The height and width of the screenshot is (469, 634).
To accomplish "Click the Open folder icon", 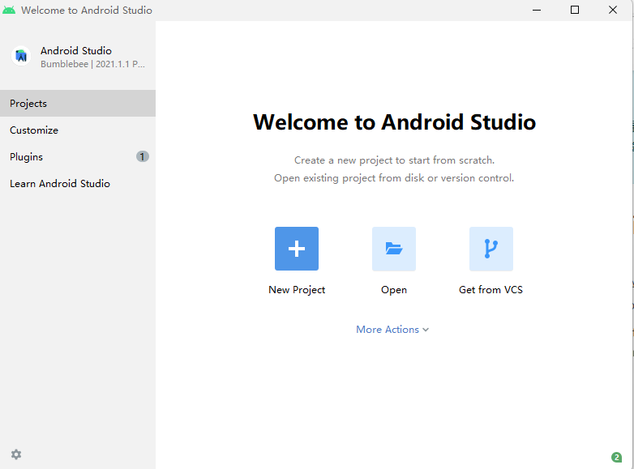I will 394,249.
